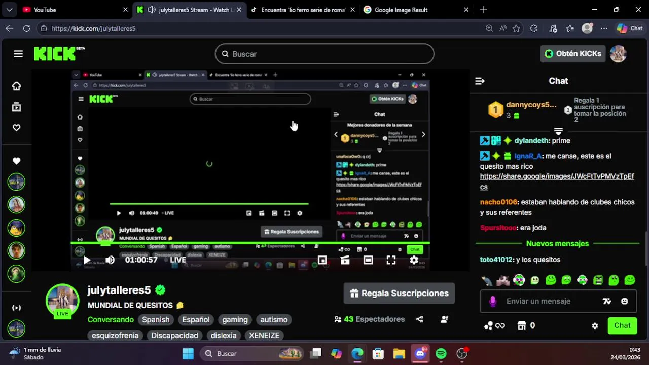Viewport: 649px width, 365px height.
Task: Click the purple microphone icon in chat
Action: tap(492, 301)
